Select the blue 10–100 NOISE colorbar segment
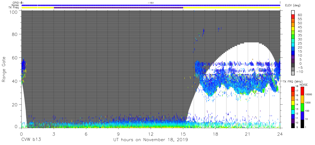Image resolution: width=315 pixels, height=145 pixels. coord(302,116)
